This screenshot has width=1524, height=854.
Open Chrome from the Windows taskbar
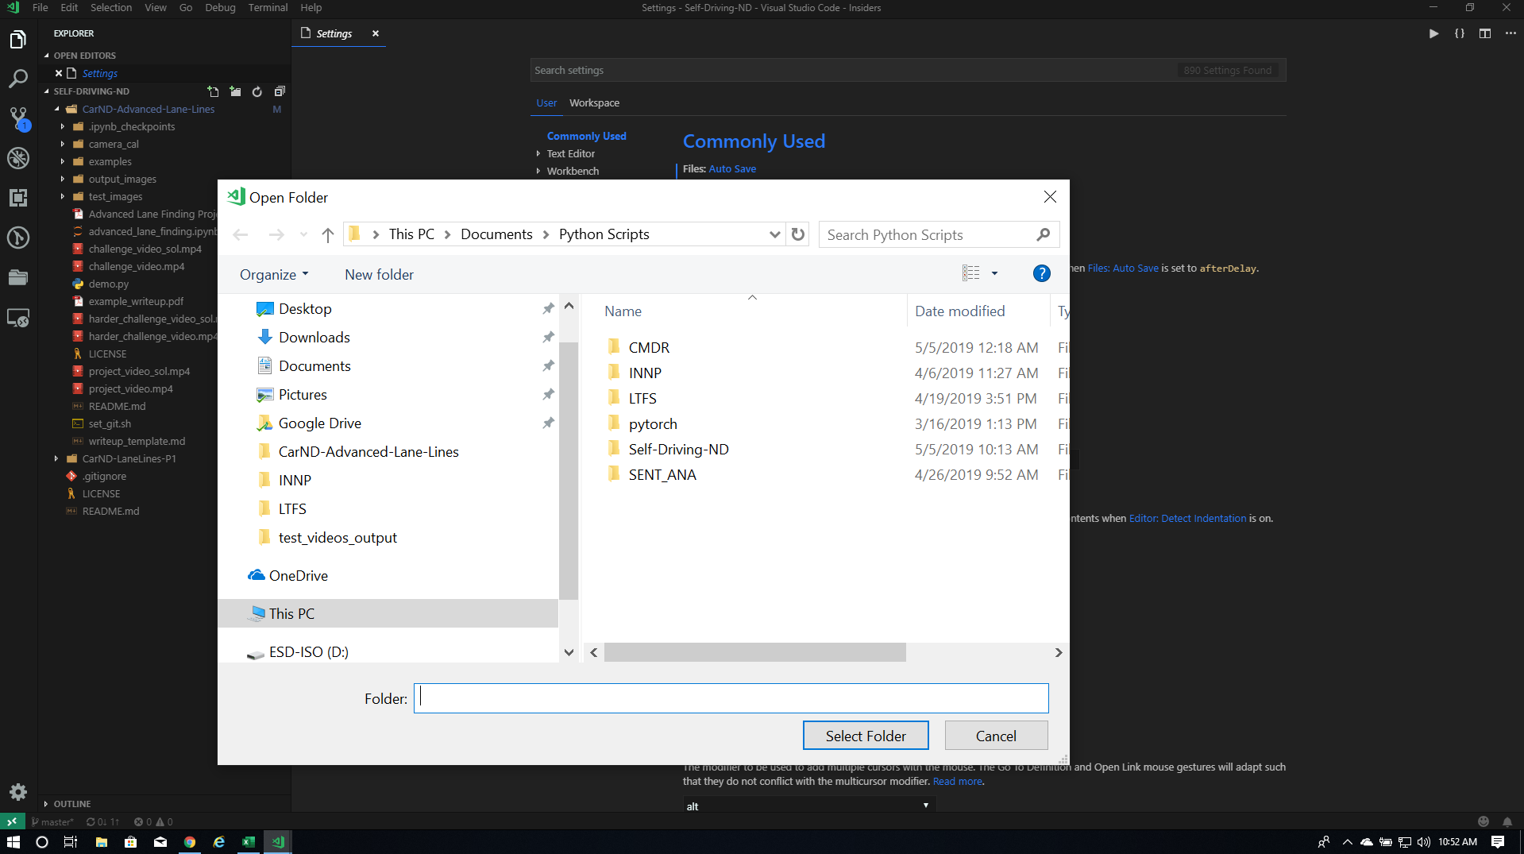190,841
